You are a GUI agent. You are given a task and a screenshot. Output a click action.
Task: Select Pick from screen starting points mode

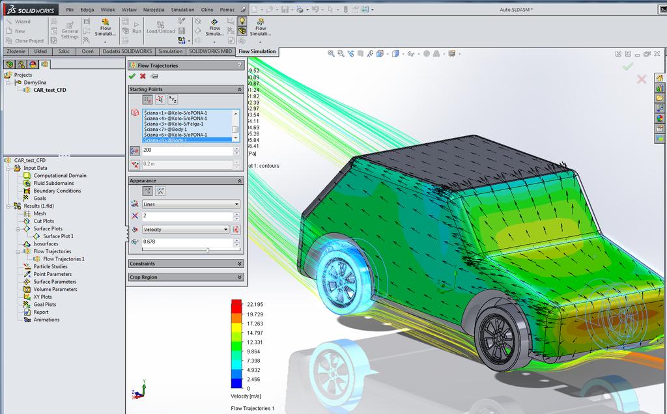tap(160, 100)
